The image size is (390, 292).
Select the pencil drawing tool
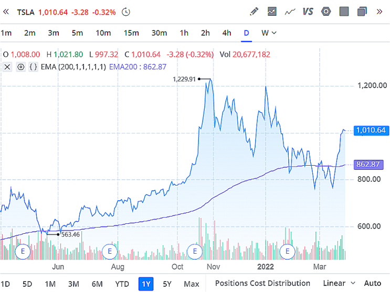[254, 12]
